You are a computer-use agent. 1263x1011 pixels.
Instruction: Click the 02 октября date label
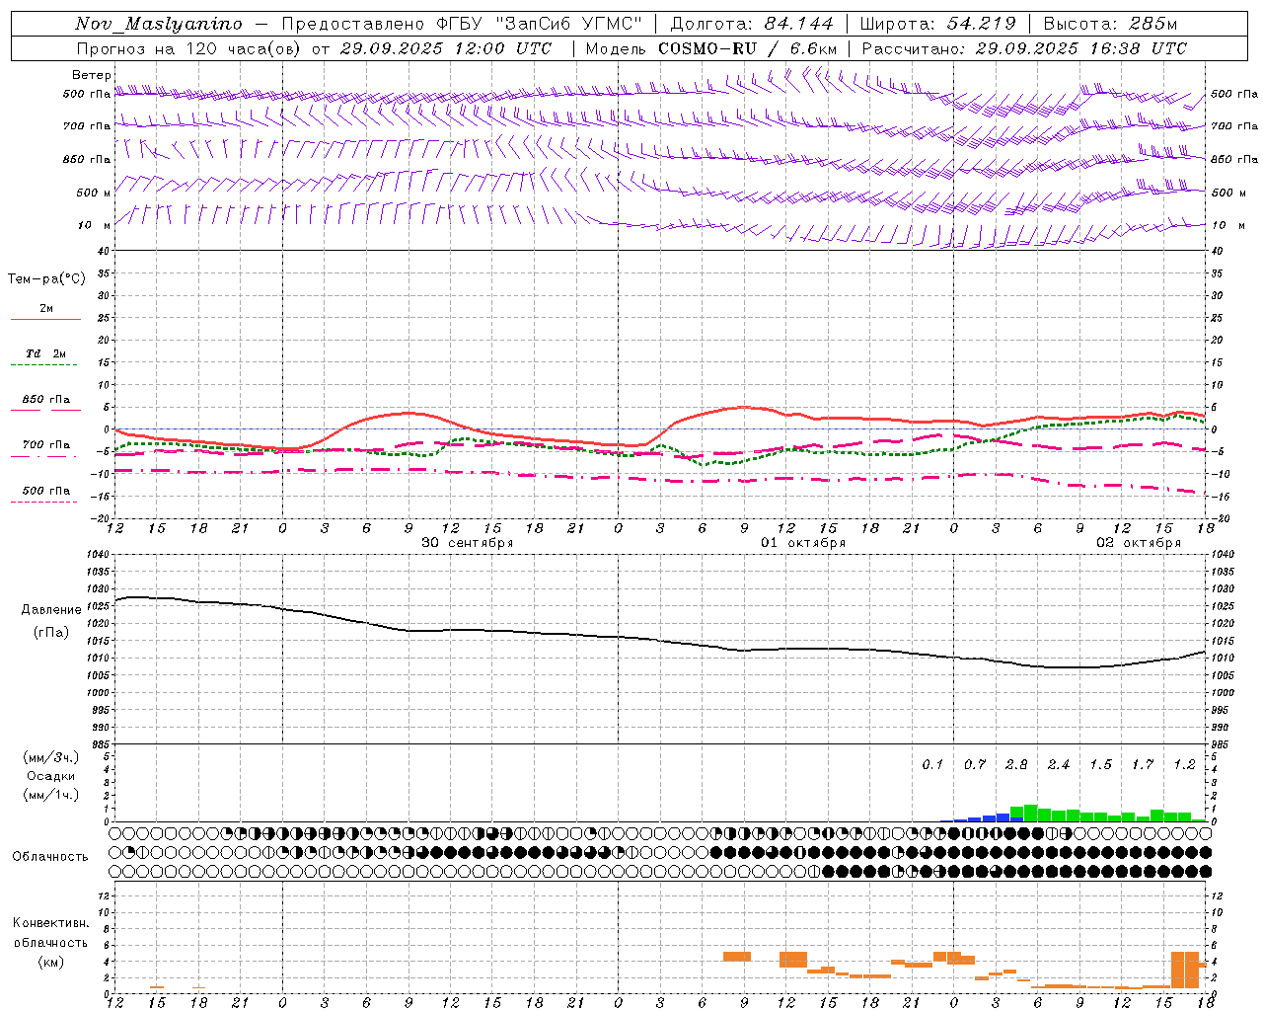pos(1139,543)
